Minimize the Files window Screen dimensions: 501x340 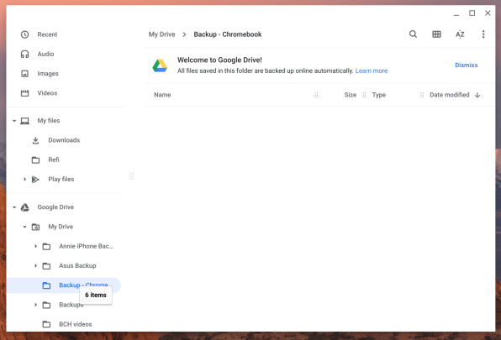tap(456, 14)
